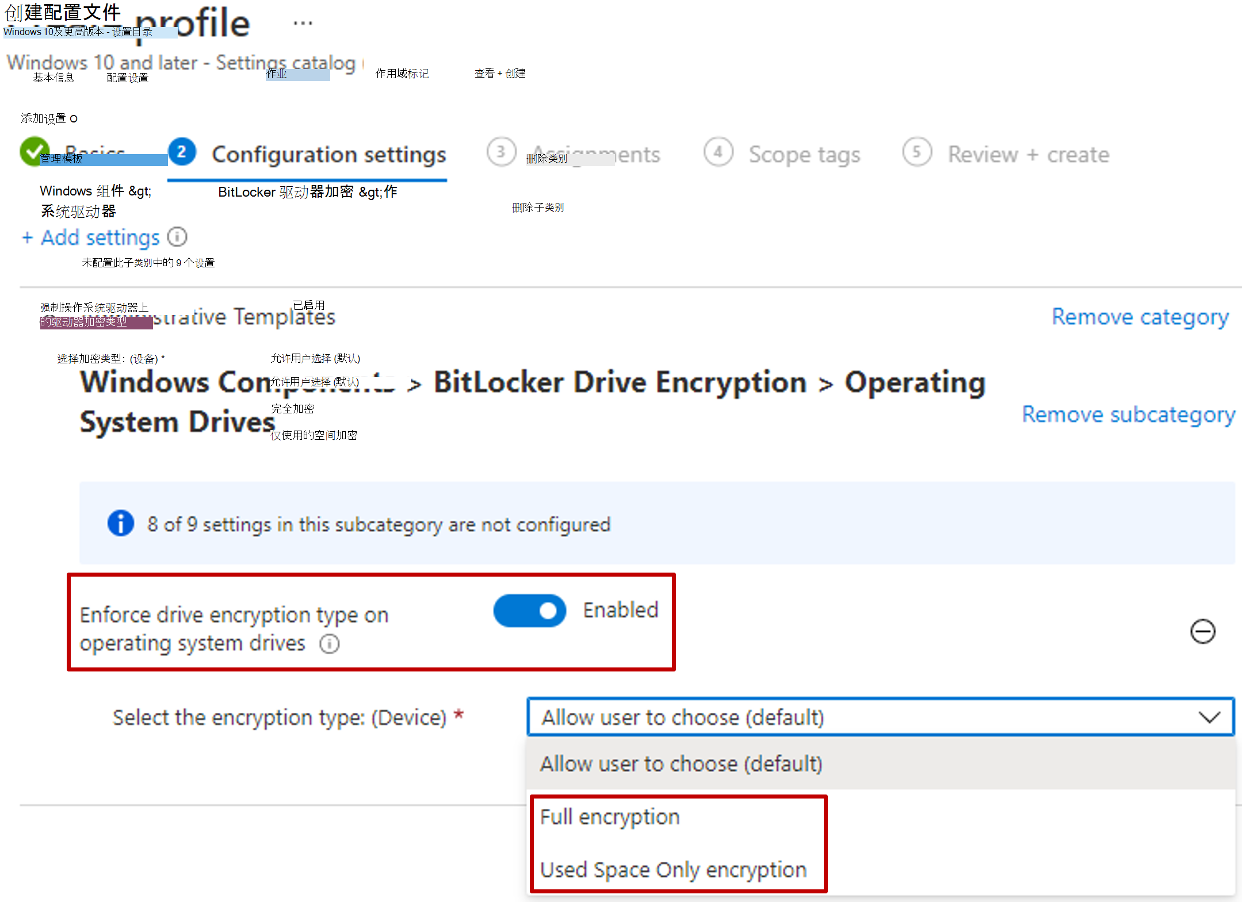Click the info icon next to Add settings
The image size is (1242, 902).
point(177,237)
